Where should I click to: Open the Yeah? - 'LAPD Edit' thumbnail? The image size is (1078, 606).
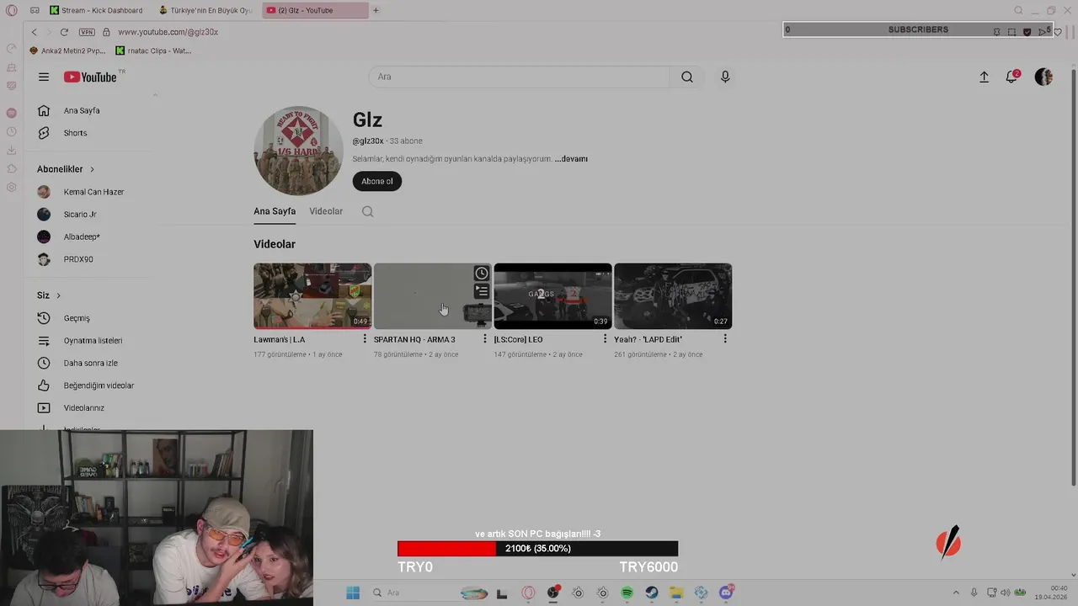point(673,296)
